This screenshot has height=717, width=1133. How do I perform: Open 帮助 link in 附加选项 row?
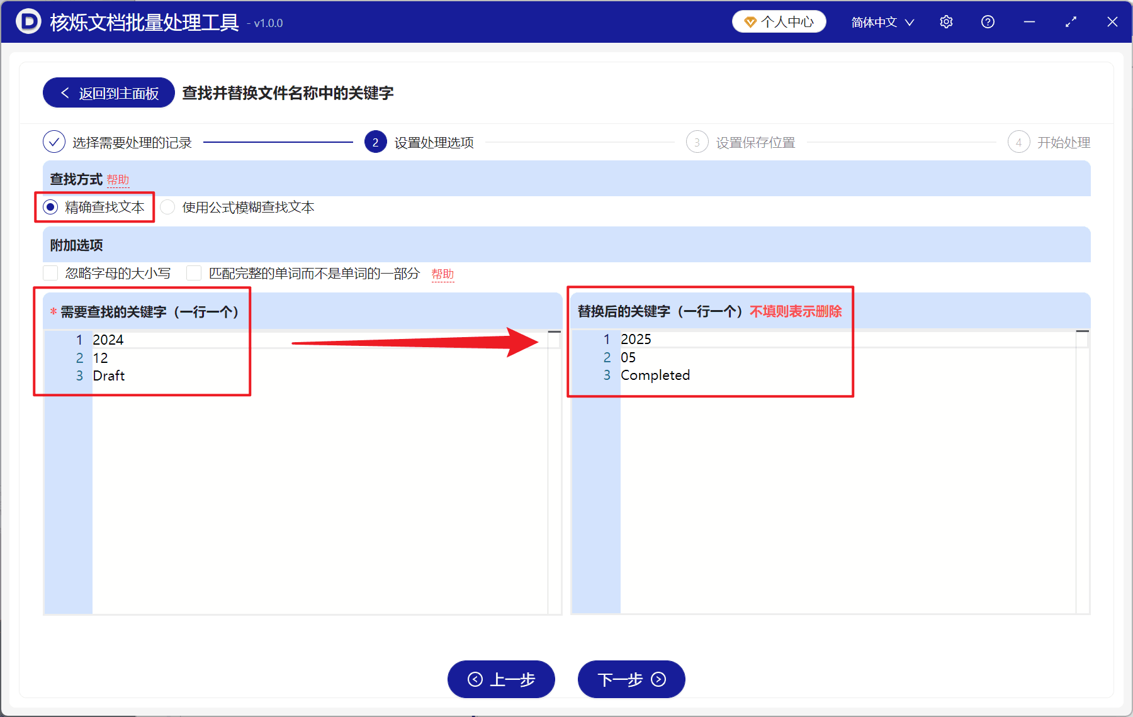(x=442, y=274)
